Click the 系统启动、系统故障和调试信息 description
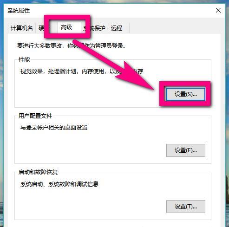Image resolution: width=229 pixels, height=227 pixels. coord(59,184)
